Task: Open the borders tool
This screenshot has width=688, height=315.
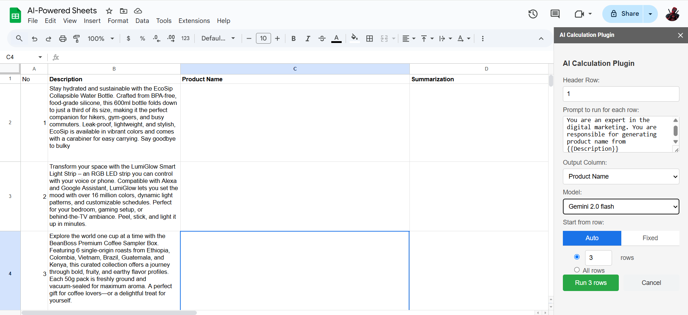Action: pyautogui.click(x=370, y=39)
